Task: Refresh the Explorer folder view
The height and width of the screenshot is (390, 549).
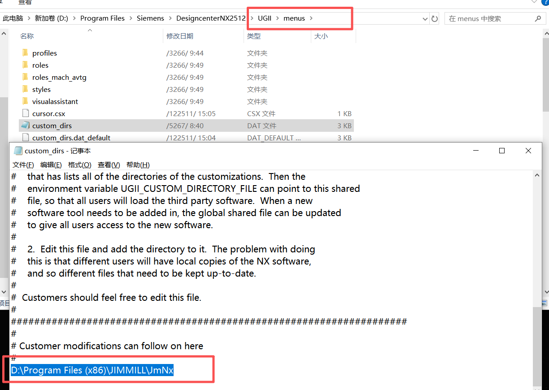Action: point(434,18)
